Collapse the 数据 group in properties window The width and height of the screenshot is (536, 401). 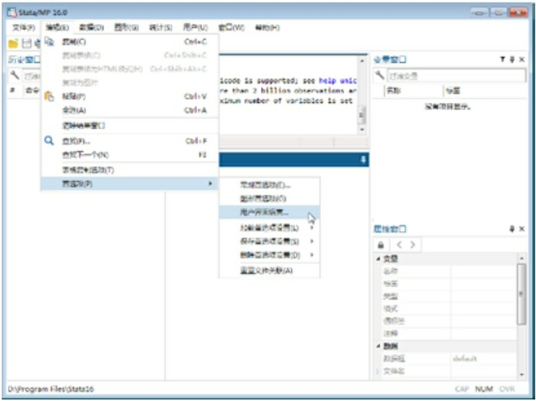click(378, 346)
